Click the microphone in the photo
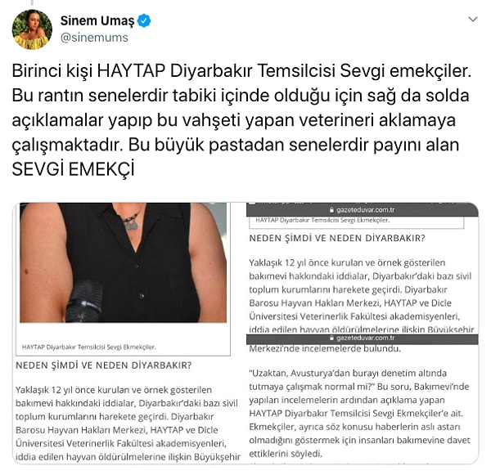 (83, 302)
